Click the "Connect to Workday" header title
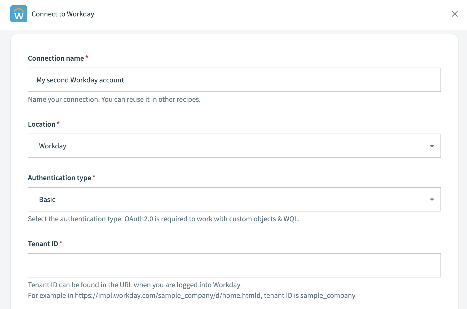 click(63, 14)
